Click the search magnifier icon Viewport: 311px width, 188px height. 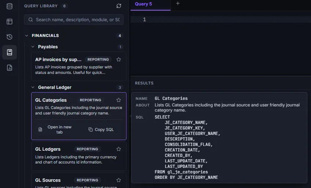[30, 20]
